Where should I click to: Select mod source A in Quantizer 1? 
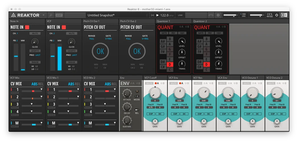pos(182,27)
